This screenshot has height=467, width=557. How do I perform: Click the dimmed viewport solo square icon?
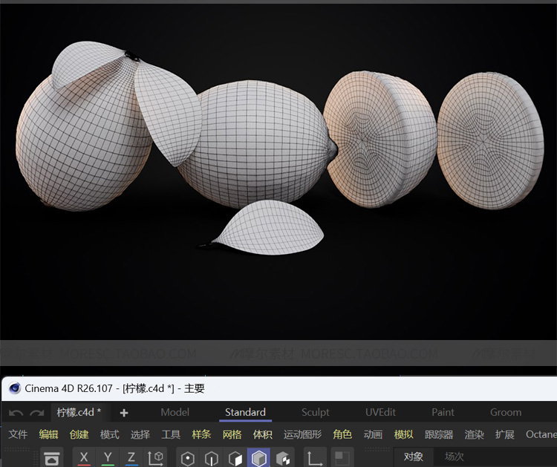(x=342, y=458)
